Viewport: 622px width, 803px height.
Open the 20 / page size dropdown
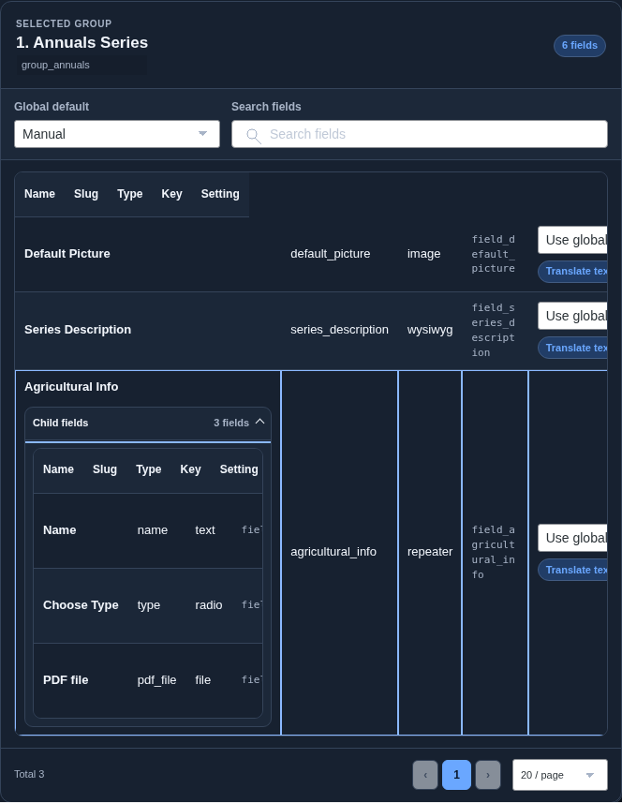pyautogui.click(x=560, y=775)
